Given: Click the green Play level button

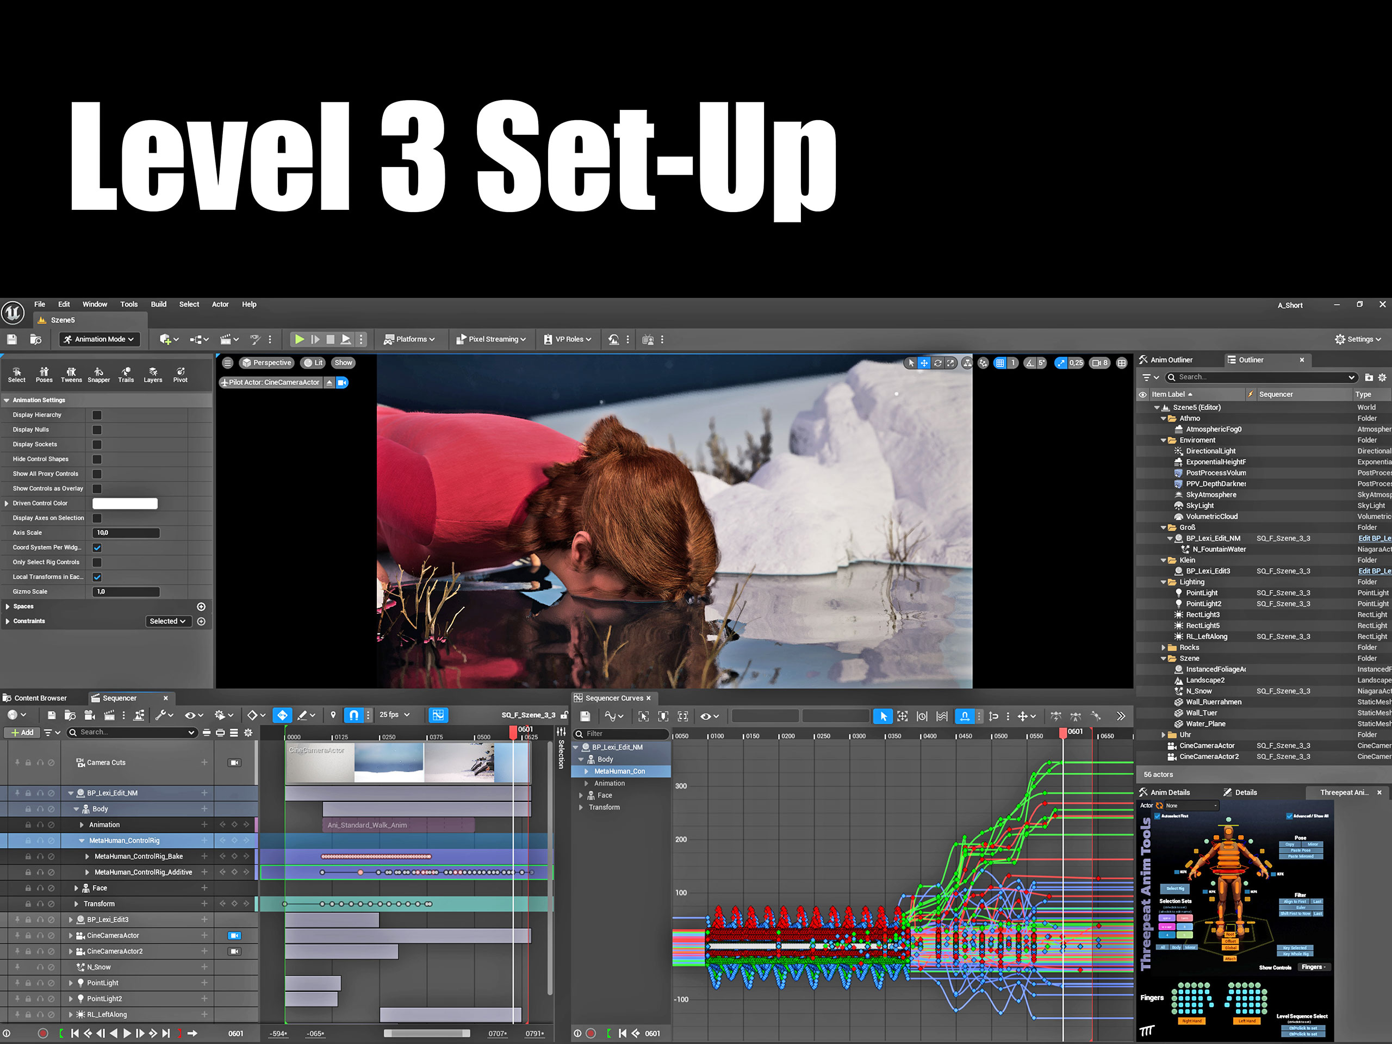Looking at the screenshot, I should pyautogui.click(x=300, y=339).
